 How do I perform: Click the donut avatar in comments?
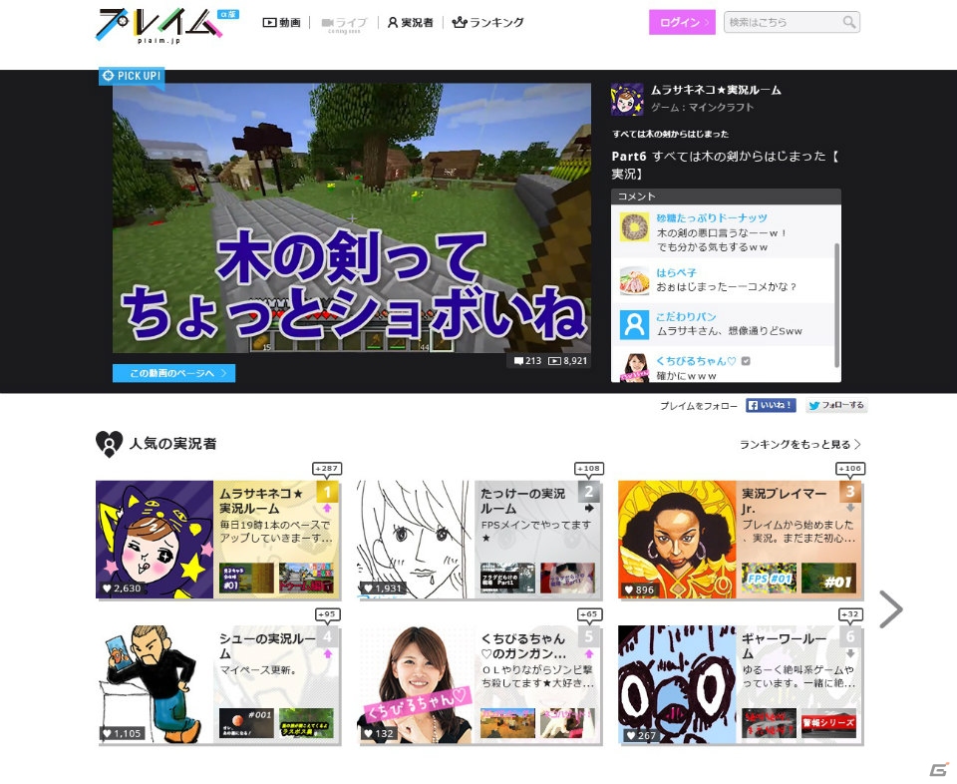tap(635, 227)
